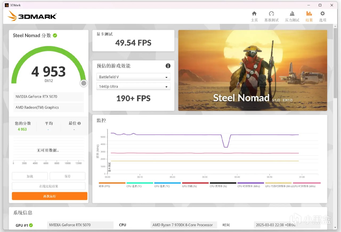Click the Steel Nomad artwork banner
Image resolution: width=341 pixels, height=232 pixels.
tap(253, 70)
